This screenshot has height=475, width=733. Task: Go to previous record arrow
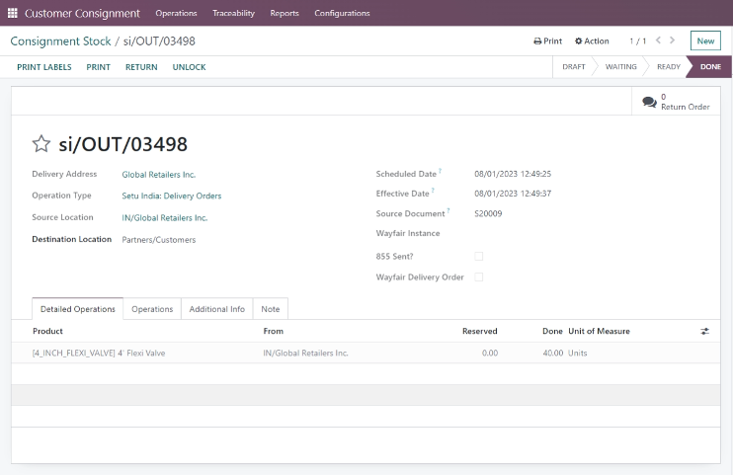658,40
